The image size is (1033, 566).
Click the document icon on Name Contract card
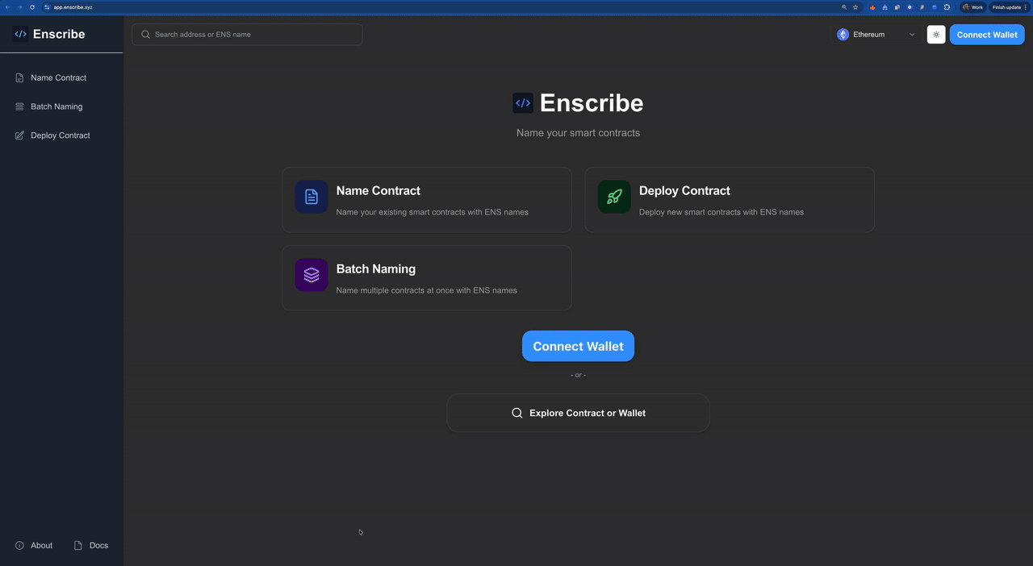[x=311, y=197]
